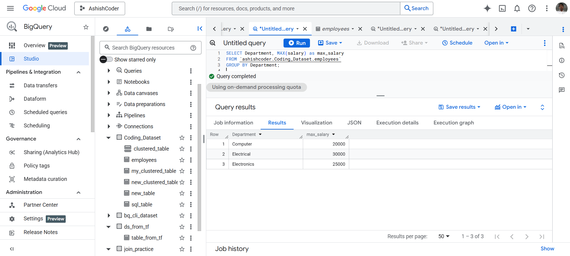Switch to Visualization tab

coord(317,123)
